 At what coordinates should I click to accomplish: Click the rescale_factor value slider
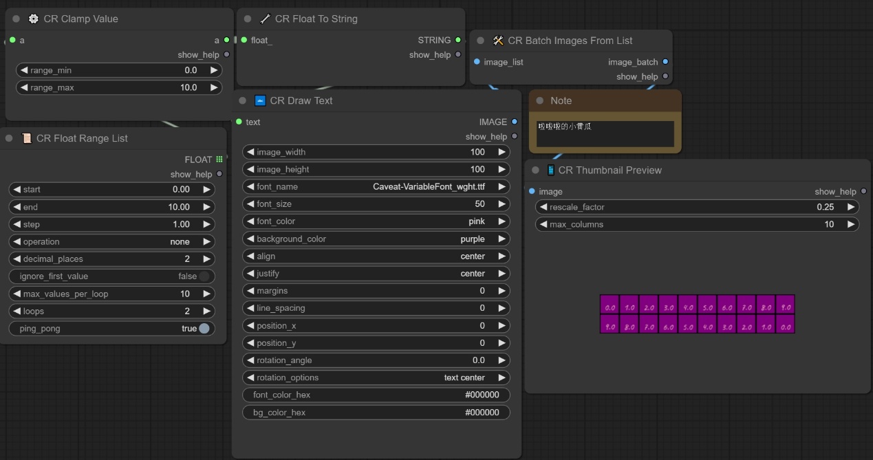pyautogui.click(x=697, y=207)
